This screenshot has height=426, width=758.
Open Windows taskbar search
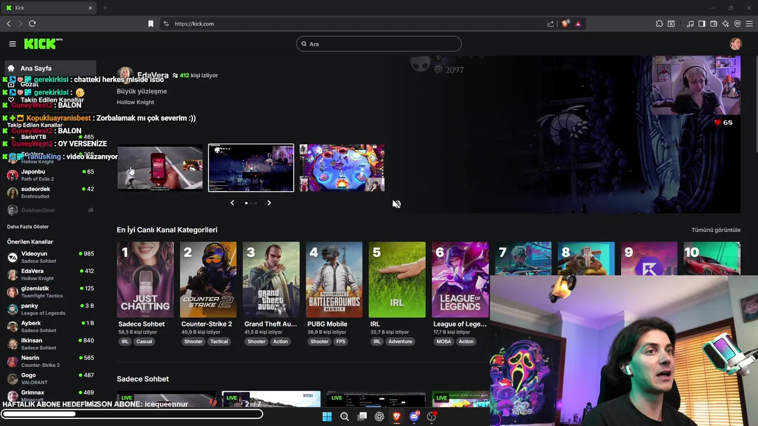click(344, 417)
